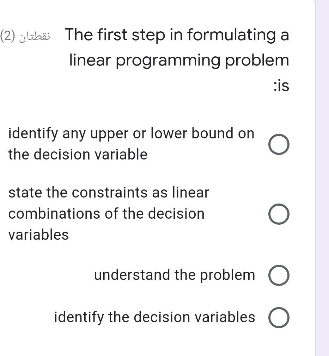Click the 'the decision variable' line of the first option

point(78,154)
